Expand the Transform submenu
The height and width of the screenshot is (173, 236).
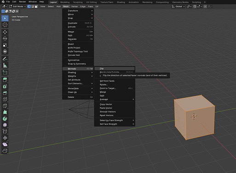point(78,11)
